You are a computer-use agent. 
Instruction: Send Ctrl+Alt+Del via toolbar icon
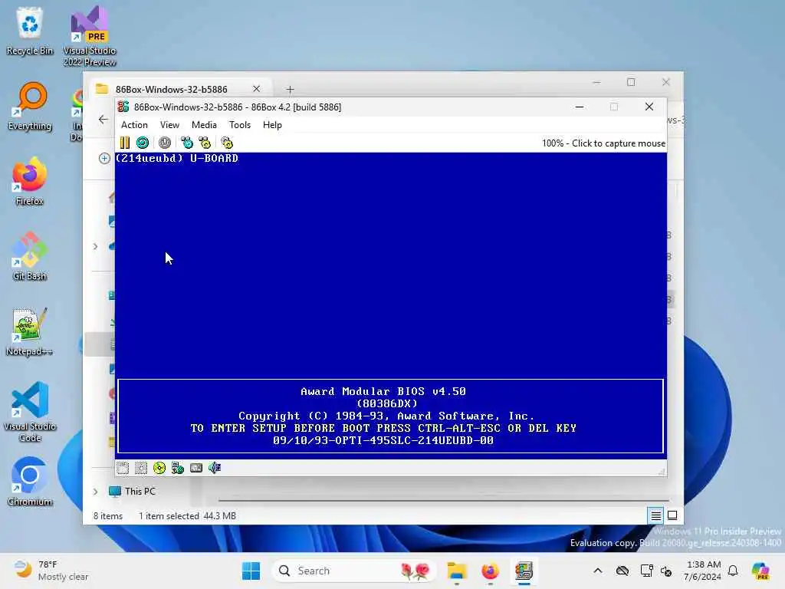pos(187,143)
